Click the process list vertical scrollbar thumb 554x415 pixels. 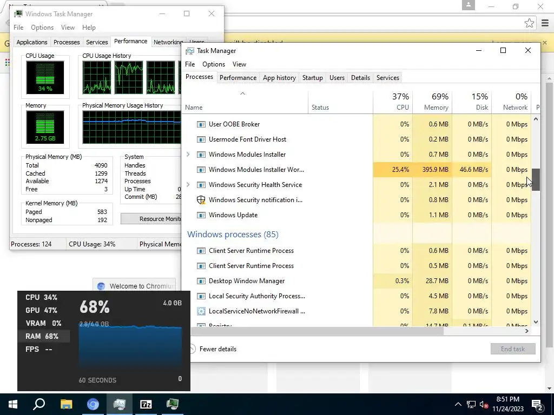[x=536, y=179]
